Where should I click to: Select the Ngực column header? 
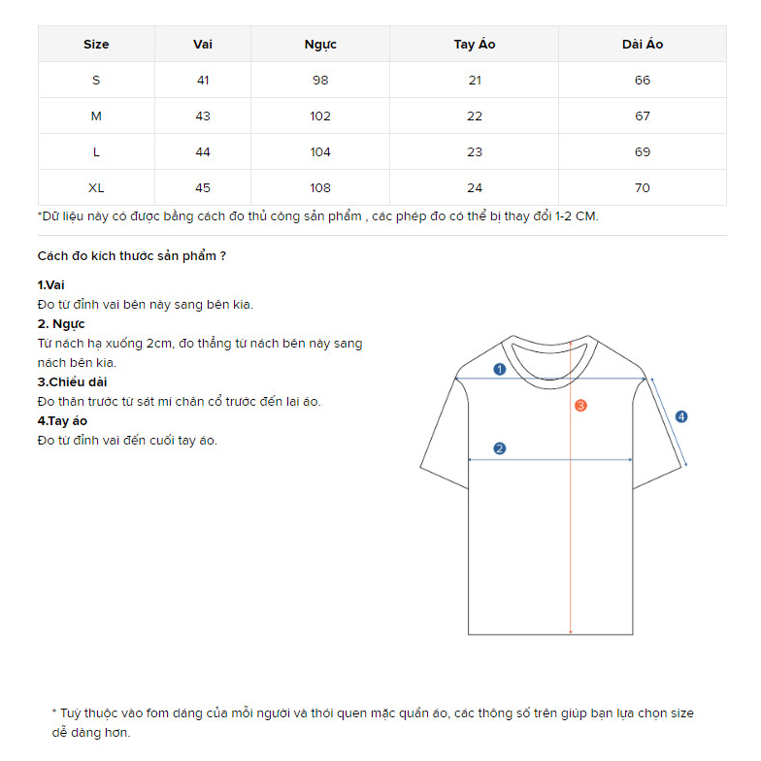pyautogui.click(x=320, y=44)
